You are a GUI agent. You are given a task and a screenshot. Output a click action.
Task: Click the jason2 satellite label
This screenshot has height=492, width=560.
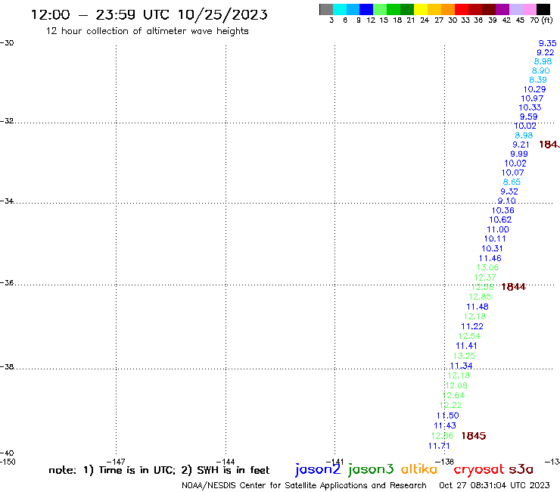tap(318, 469)
